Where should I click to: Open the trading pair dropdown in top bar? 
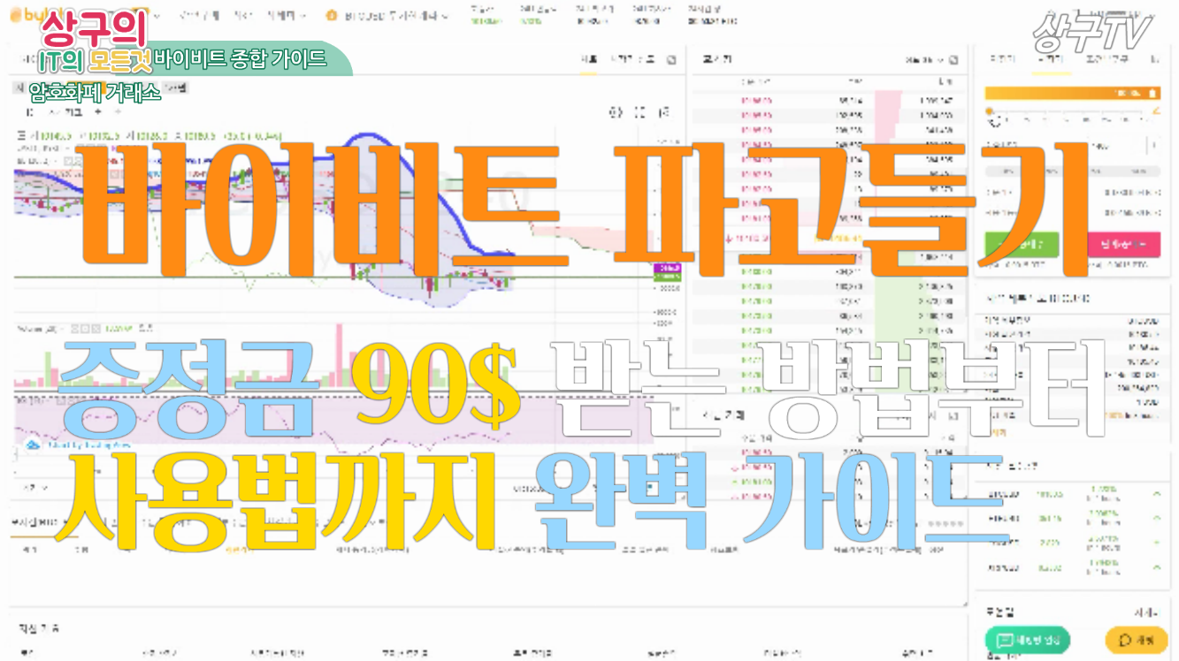387,16
